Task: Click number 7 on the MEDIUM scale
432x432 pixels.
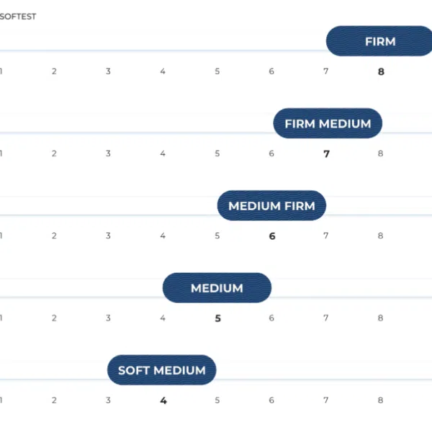Action: coord(326,318)
